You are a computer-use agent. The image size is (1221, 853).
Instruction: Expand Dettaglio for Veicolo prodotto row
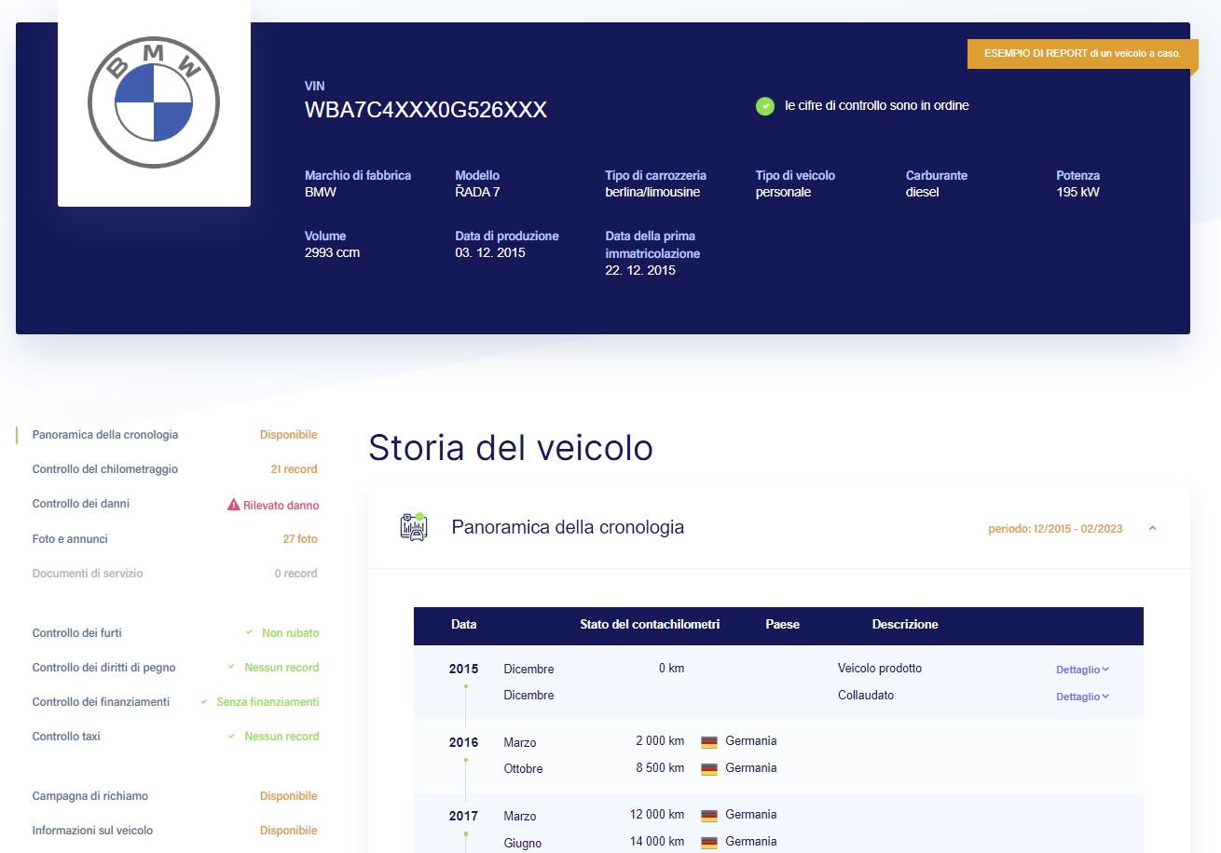pyautogui.click(x=1082, y=670)
